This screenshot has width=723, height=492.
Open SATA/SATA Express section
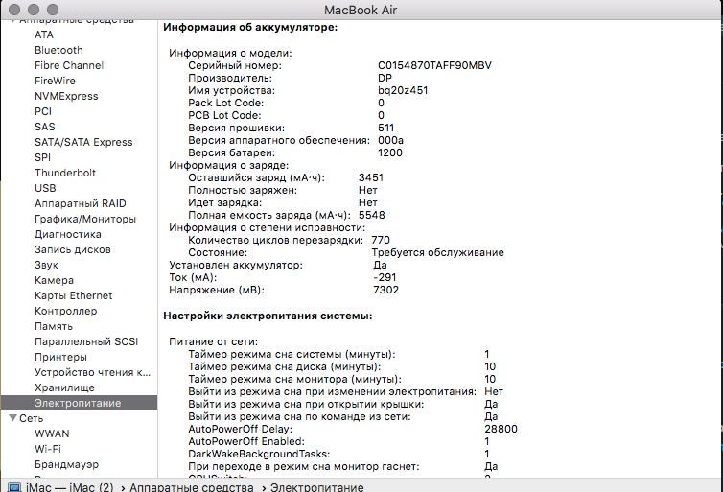(x=83, y=142)
